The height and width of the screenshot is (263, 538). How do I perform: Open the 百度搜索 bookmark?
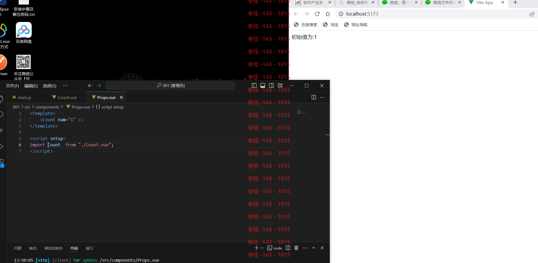(x=305, y=25)
